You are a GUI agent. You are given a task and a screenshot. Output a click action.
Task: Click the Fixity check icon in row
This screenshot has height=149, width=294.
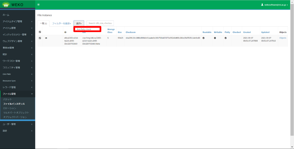pos(225,38)
